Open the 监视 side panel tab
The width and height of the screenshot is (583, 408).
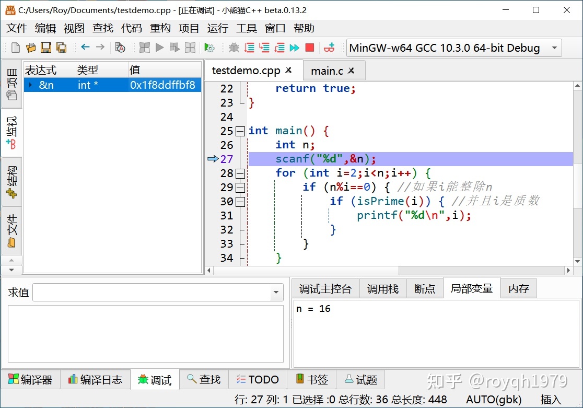click(x=11, y=133)
